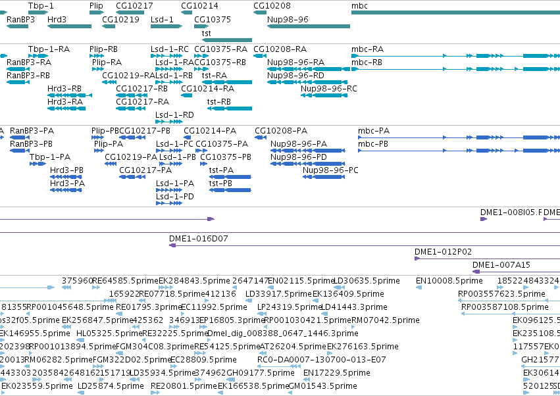The image size is (560, 396).
Task: Select transcript mbc-RB label
Action: 367,62
